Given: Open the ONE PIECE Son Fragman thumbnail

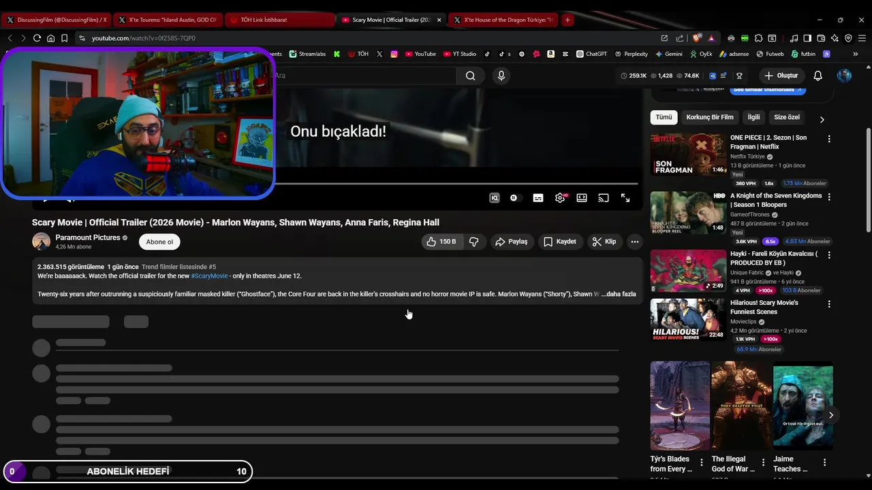Looking at the screenshot, I should click(x=689, y=154).
